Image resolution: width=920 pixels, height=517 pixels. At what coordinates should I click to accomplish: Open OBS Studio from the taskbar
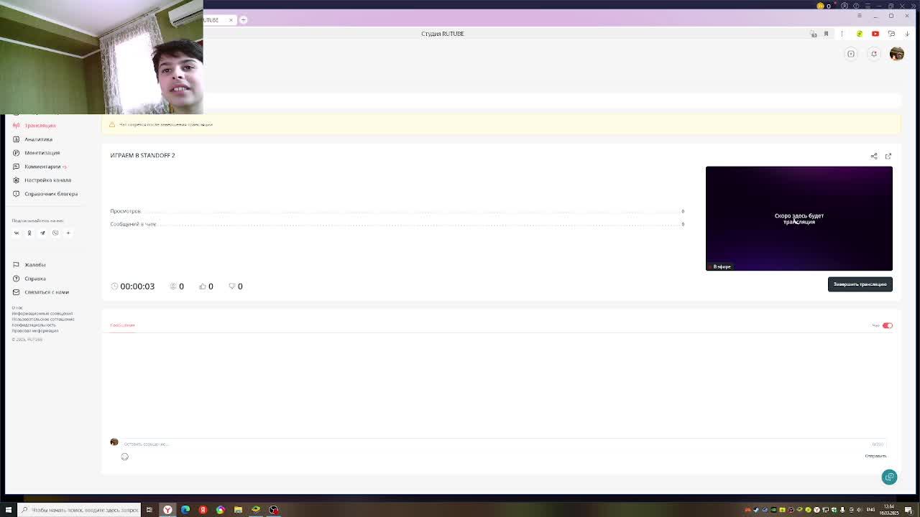(273, 510)
